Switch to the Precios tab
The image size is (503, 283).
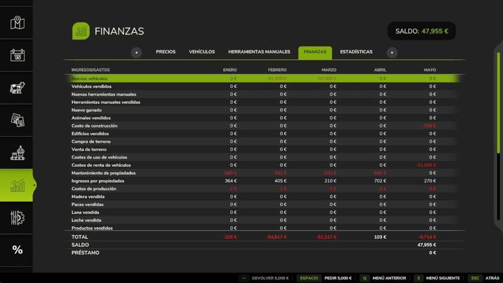click(x=165, y=52)
